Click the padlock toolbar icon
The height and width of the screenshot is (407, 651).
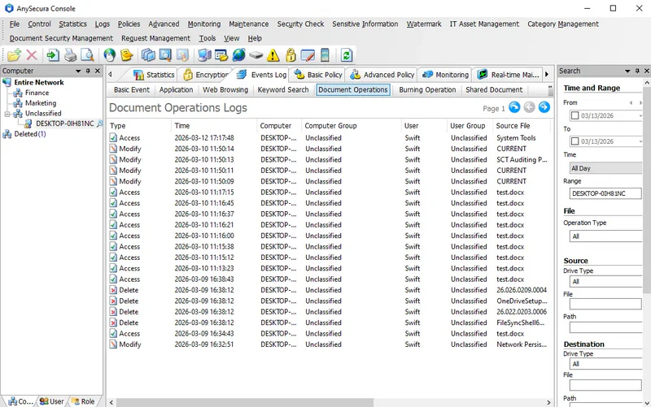tap(291, 55)
